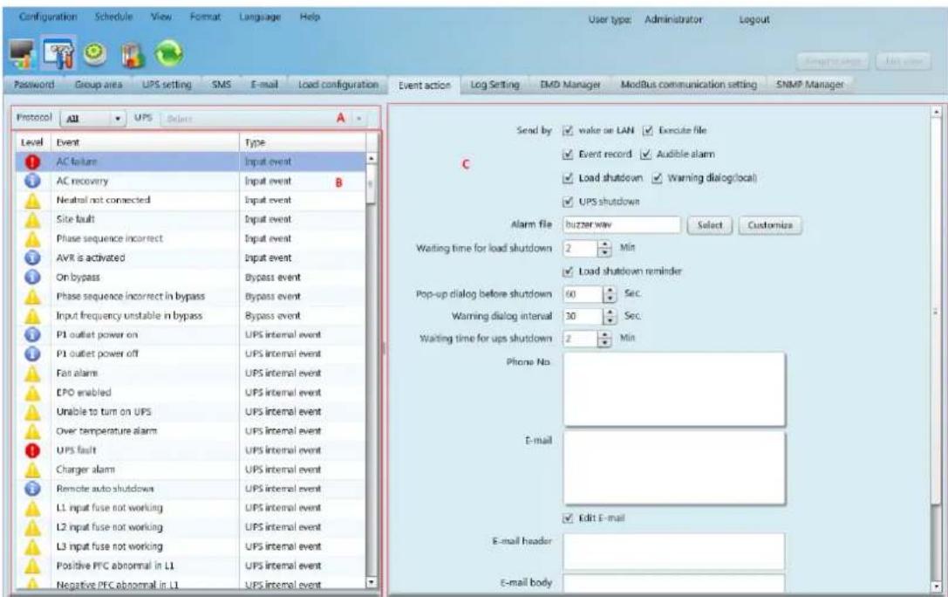This screenshot has height=597, width=948.
Task: Click the Select alarm file button
Action: pyautogui.click(x=710, y=225)
